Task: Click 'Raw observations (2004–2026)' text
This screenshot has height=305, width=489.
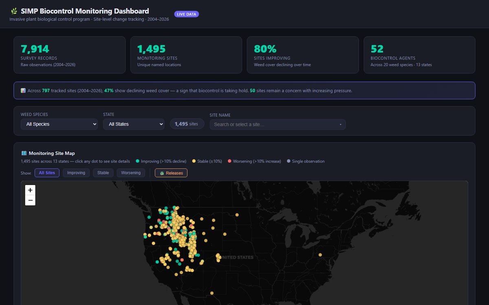Action: pos(48,65)
